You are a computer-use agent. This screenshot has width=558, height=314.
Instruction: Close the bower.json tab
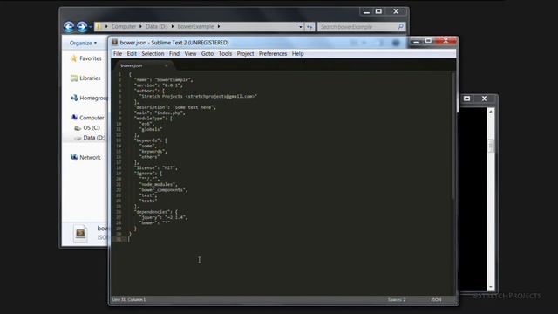167,65
